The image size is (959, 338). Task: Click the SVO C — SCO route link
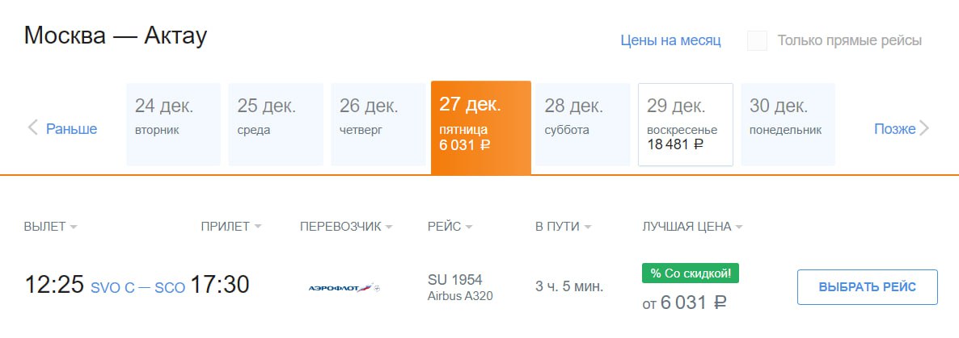[137, 288]
